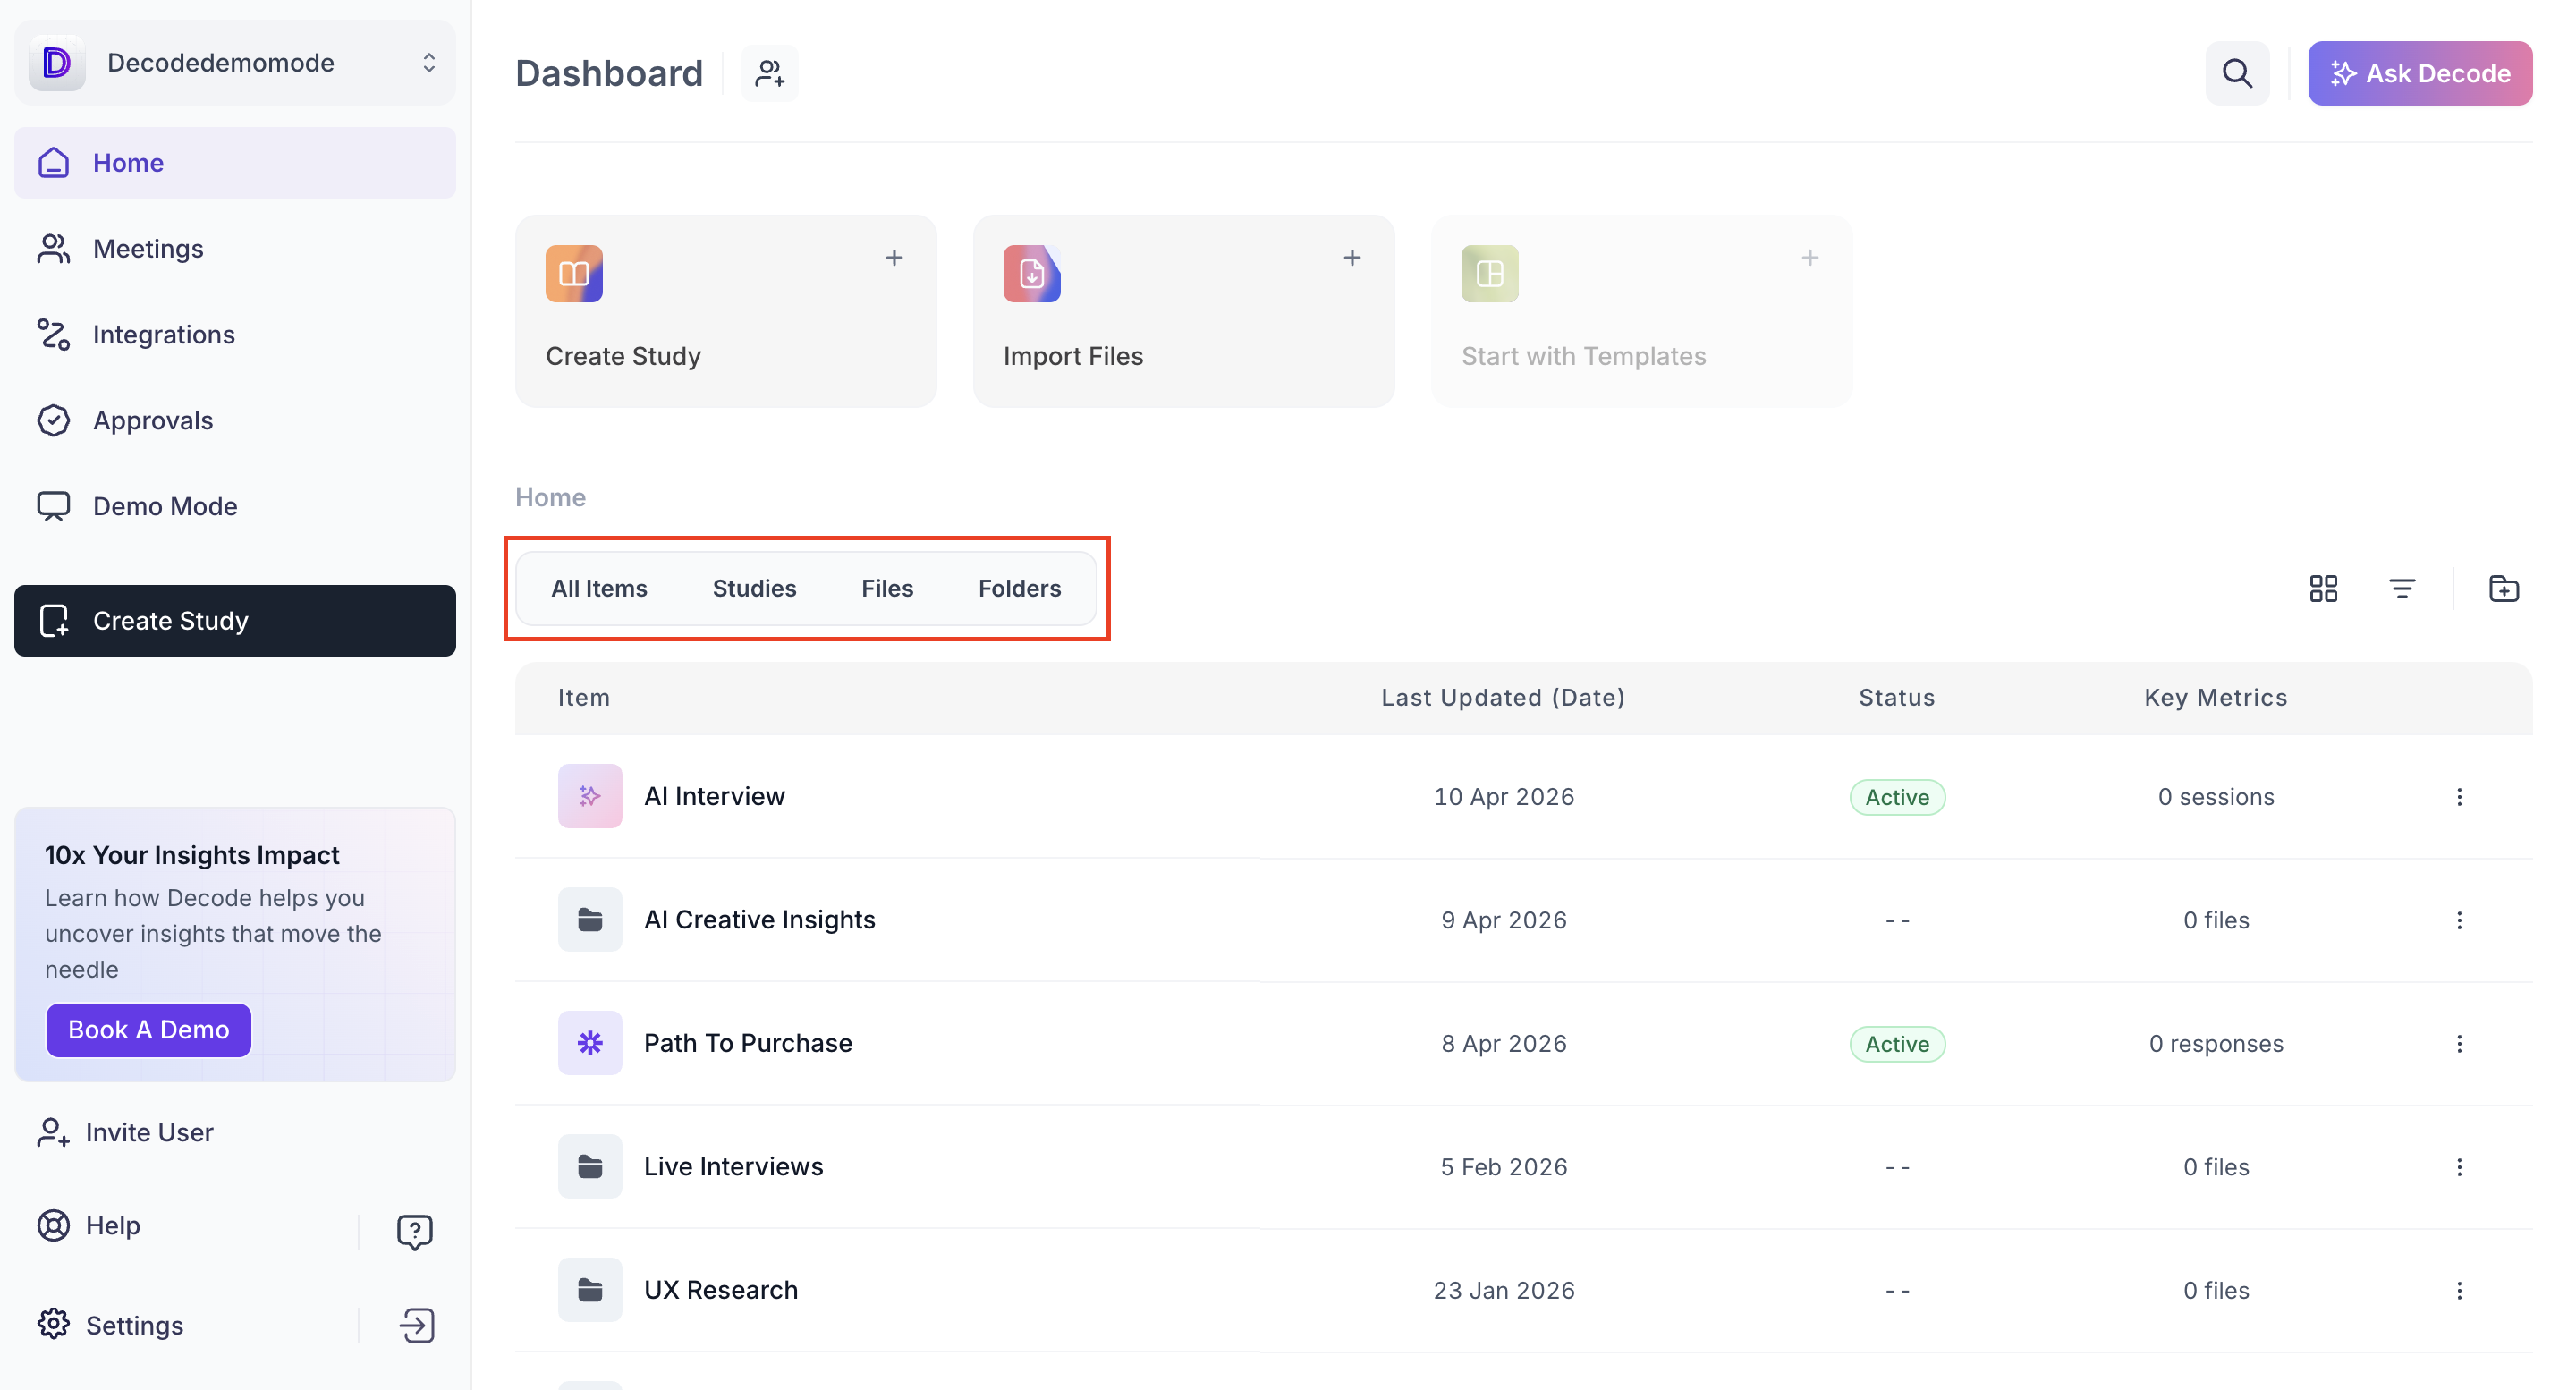2576x1390 pixels.
Task: Open the Live Interviews folder row
Action: [733, 1166]
